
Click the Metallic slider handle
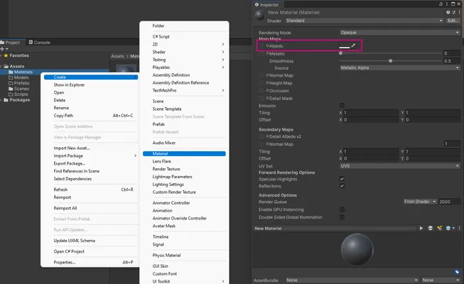point(340,53)
